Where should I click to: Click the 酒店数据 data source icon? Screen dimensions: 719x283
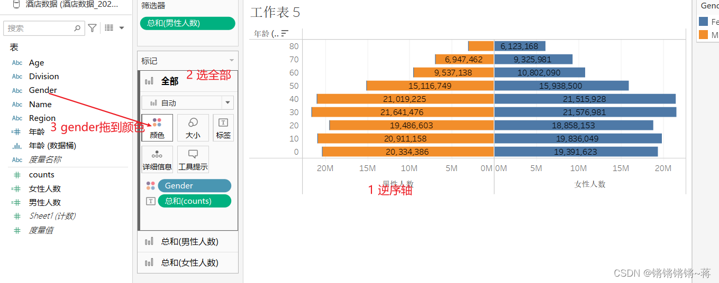pos(16,5)
